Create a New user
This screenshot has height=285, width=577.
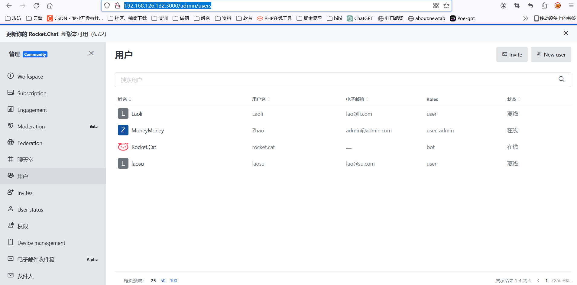point(551,54)
